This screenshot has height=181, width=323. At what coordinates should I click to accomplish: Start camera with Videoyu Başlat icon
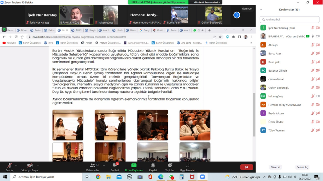point(30,166)
